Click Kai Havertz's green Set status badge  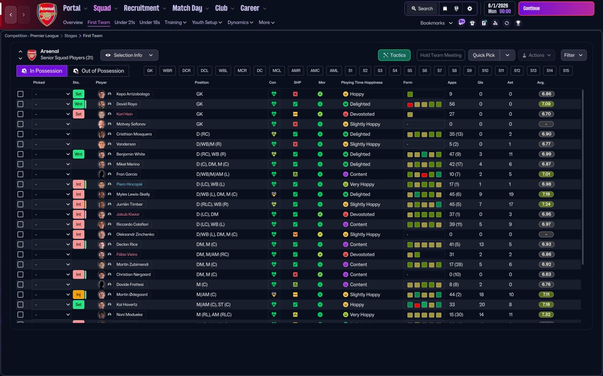(x=79, y=305)
